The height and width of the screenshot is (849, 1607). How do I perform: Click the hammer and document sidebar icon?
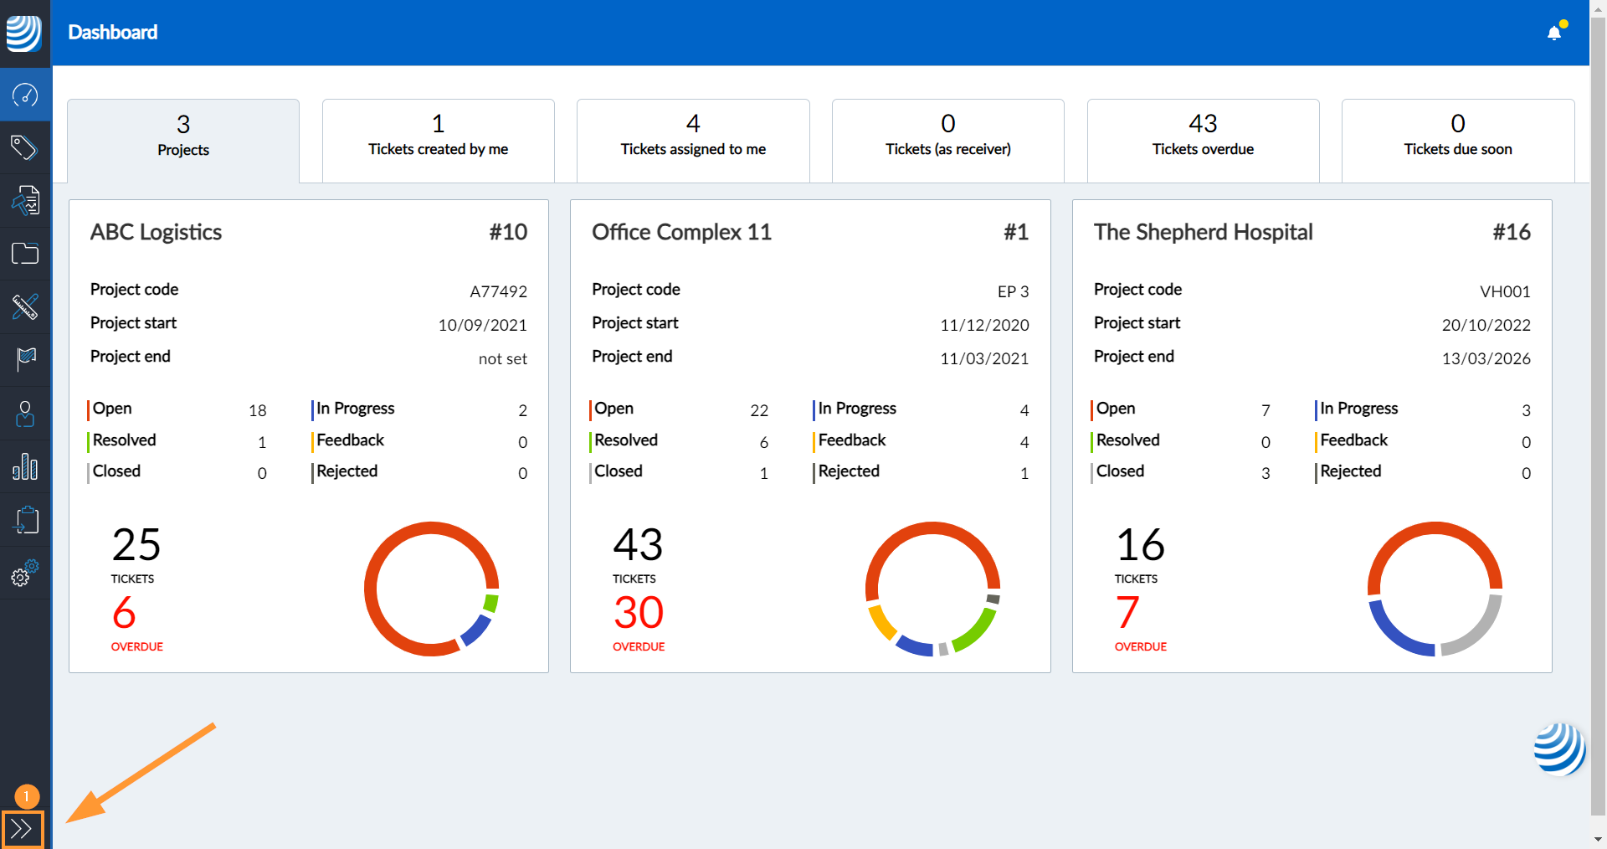tap(25, 201)
